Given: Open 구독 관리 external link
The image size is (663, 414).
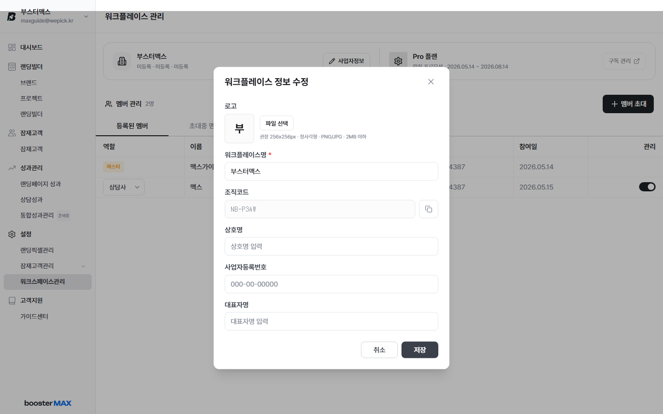Looking at the screenshot, I should pos(624,61).
